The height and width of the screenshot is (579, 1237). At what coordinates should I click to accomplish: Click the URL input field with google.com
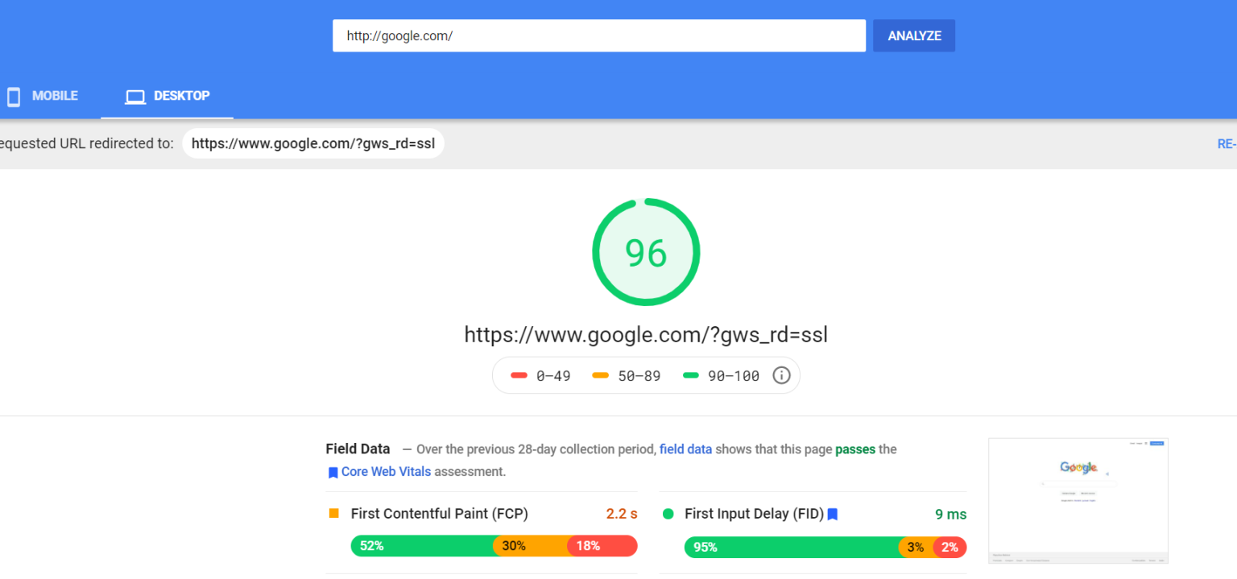(598, 36)
